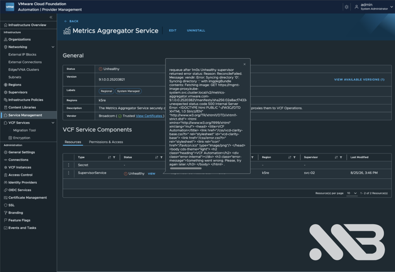Open Events and Tasks
Image resolution: width=395 pixels, height=272 pixels.
22,228
